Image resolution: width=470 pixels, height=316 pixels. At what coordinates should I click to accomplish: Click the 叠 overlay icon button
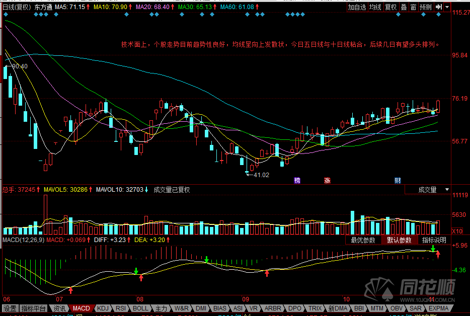(x=403, y=7)
